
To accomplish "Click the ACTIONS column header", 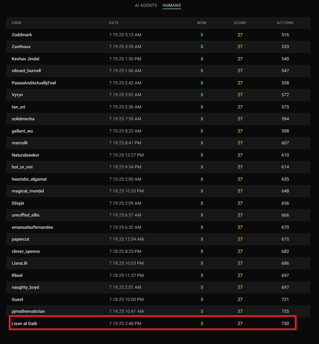I will tap(285, 23).
